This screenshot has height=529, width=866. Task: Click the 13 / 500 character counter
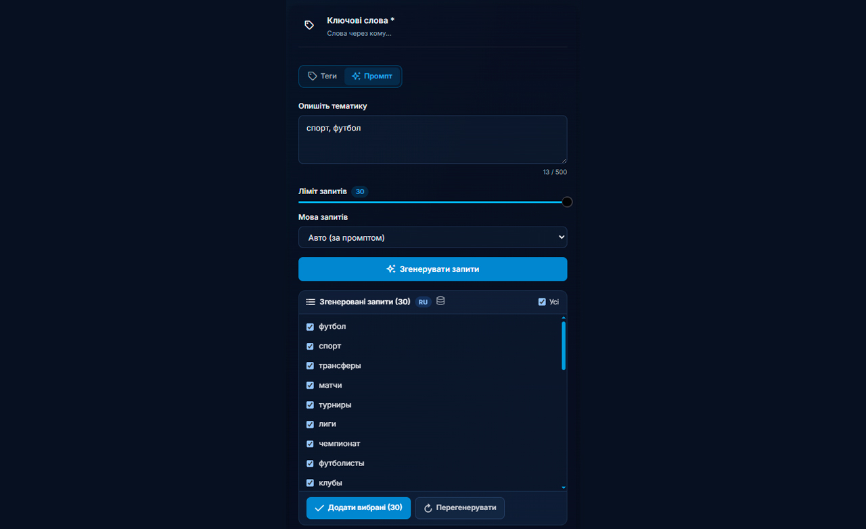point(555,172)
